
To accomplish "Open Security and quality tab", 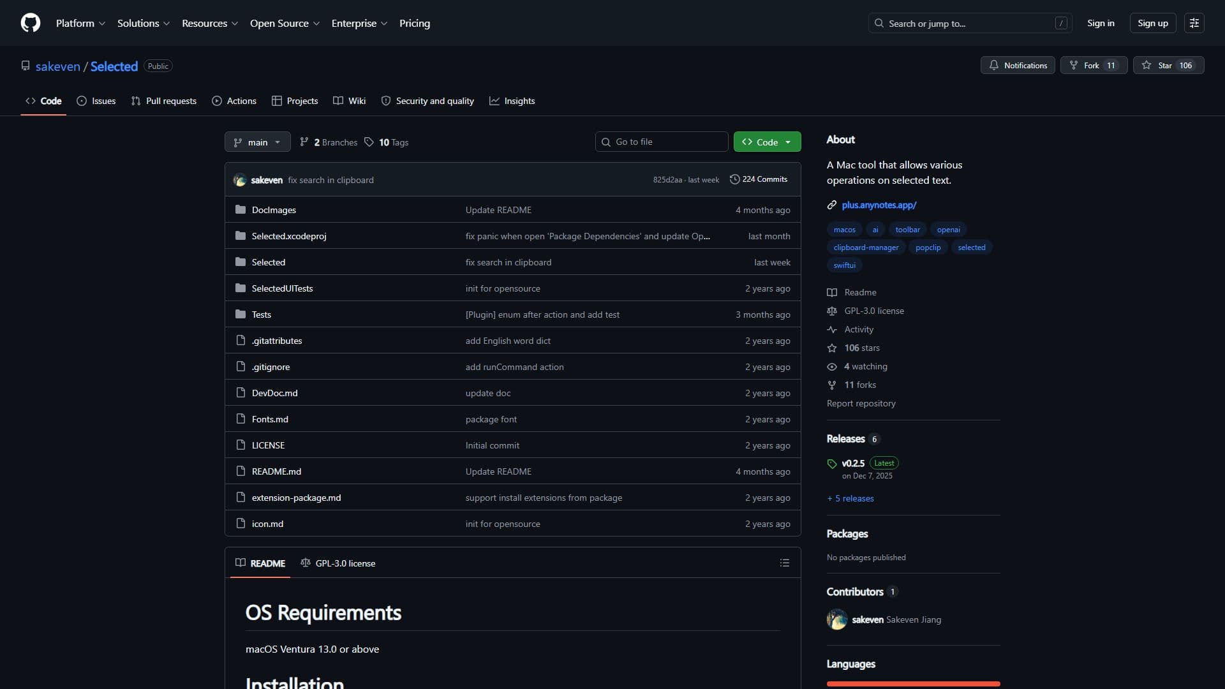I will (427, 101).
